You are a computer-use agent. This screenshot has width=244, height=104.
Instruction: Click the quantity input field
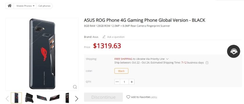point(124,82)
